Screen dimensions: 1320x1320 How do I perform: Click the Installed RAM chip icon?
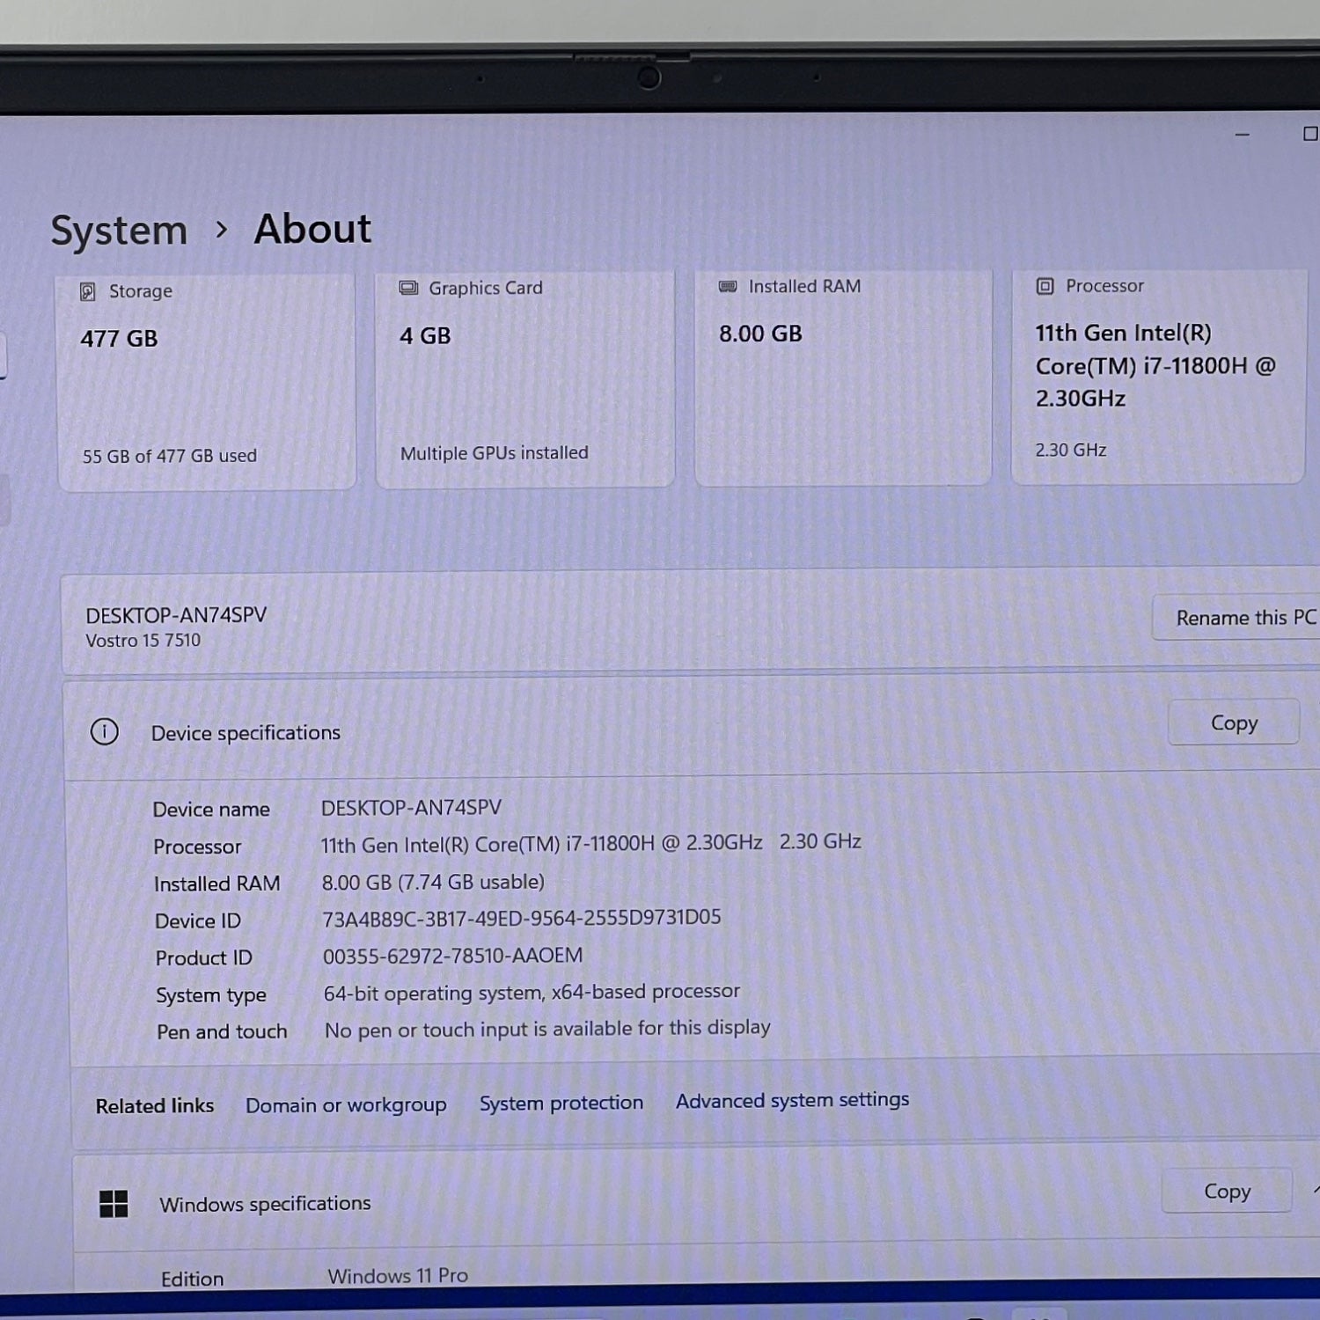point(728,287)
